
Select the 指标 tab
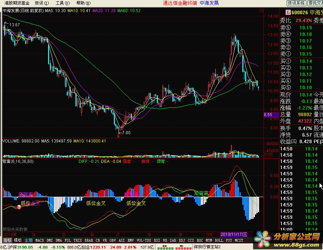click(7, 240)
